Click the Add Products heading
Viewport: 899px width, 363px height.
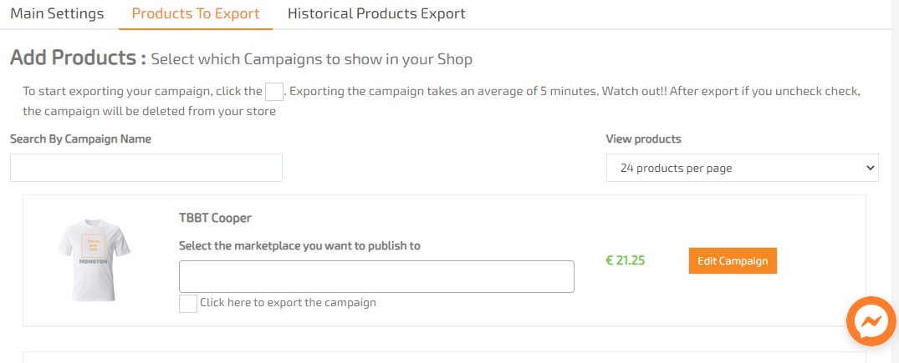point(78,58)
